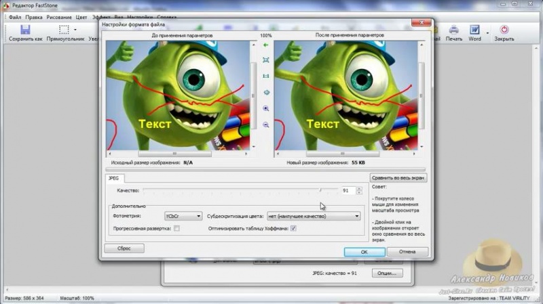543x304 pixels.
Task: Open the Цвет menu
Action: click(81, 17)
